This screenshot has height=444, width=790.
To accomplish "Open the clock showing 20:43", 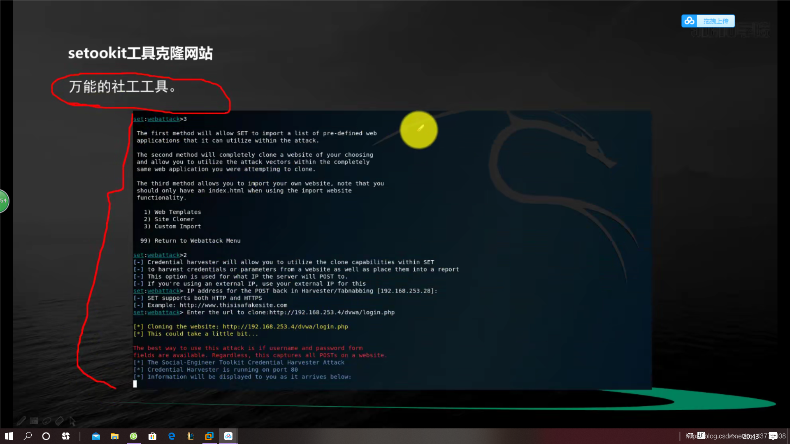I will (751, 436).
